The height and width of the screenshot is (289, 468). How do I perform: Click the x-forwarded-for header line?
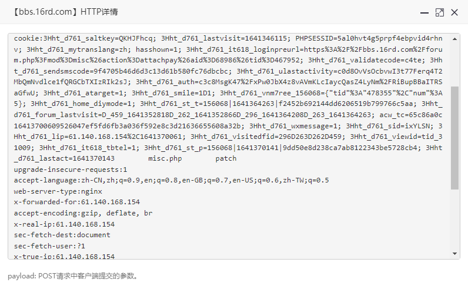(x=76, y=202)
